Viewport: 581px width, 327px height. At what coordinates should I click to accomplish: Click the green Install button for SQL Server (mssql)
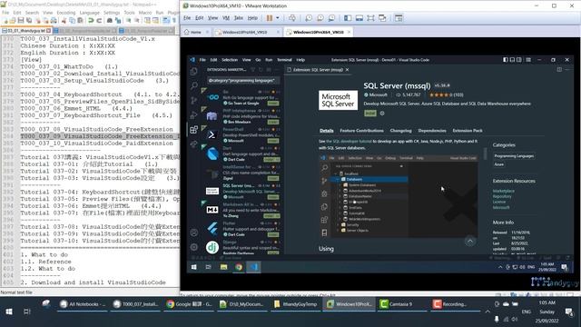click(x=370, y=114)
